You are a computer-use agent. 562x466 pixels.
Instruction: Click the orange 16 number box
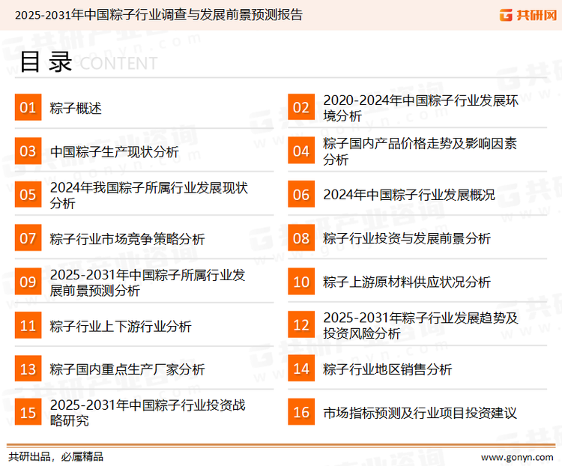point(301,412)
